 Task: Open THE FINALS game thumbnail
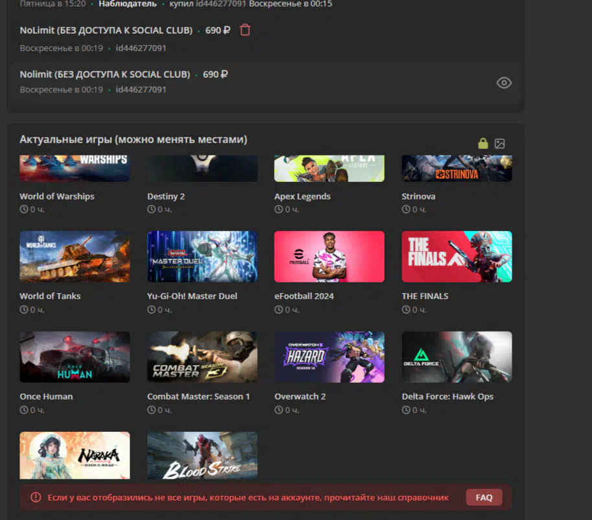[457, 256]
